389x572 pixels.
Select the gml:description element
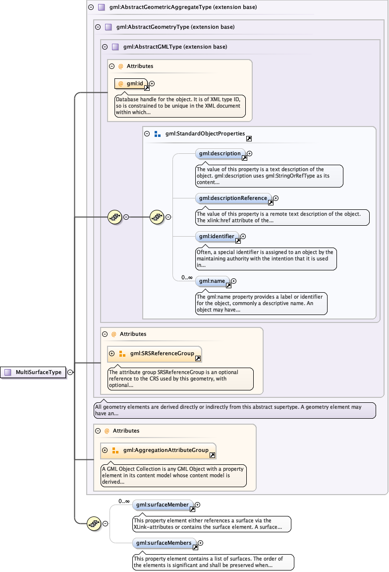click(x=220, y=154)
